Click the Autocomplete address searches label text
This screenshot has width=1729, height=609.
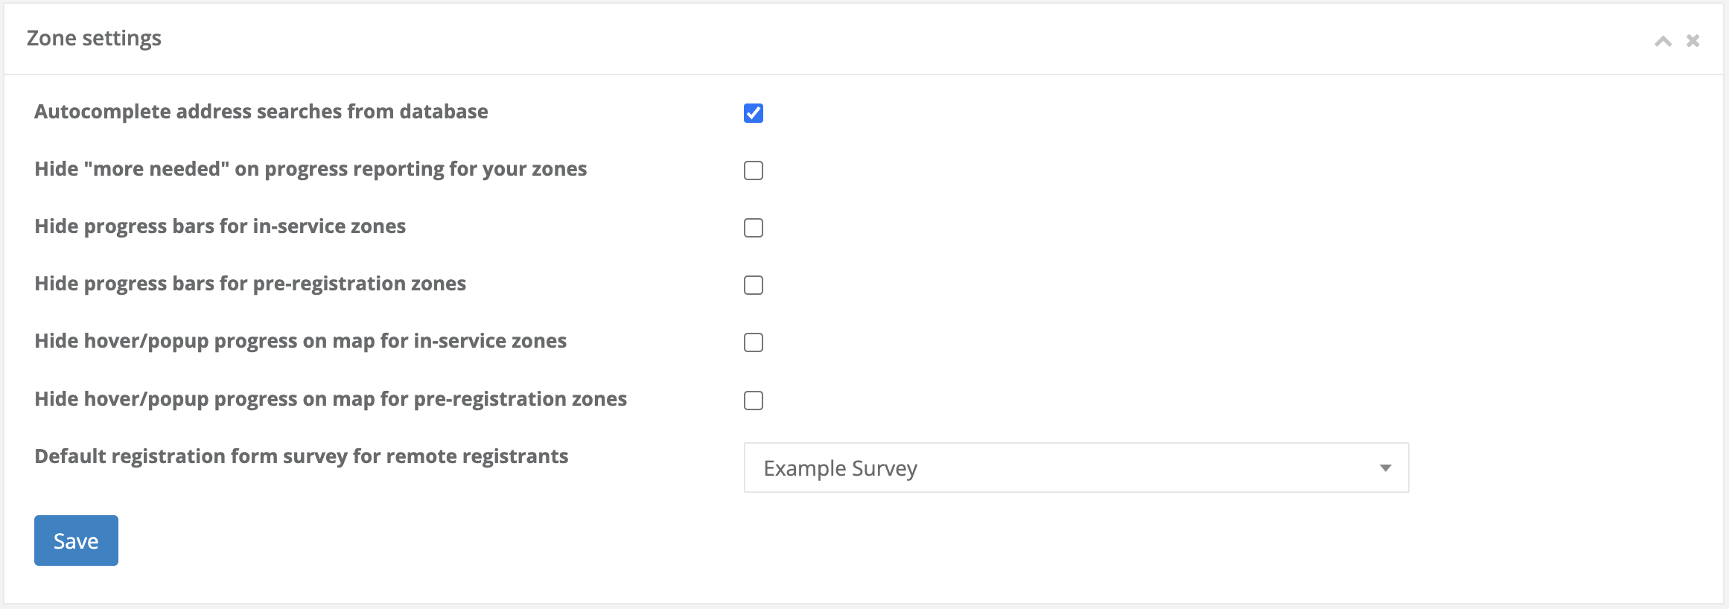[261, 112]
